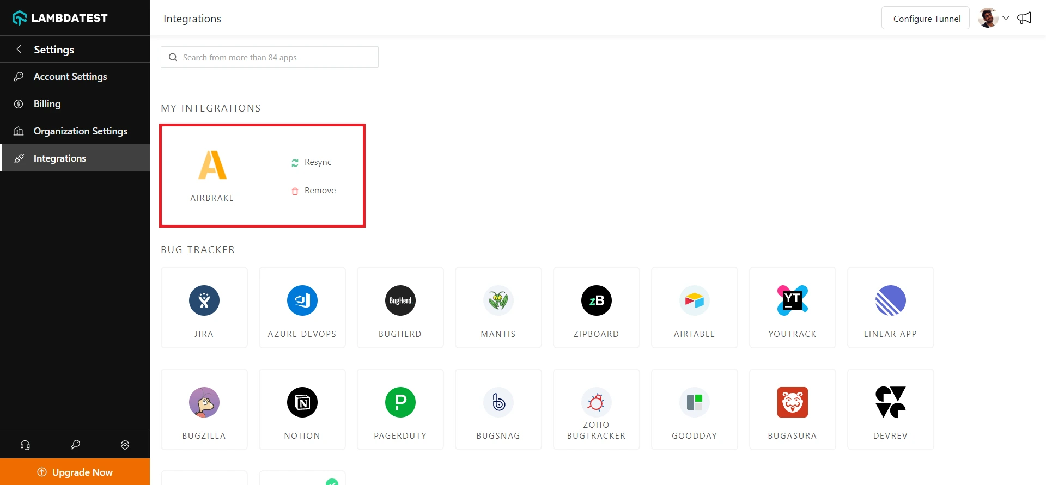Open support via the headset icon
The height and width of the screenshot is (485, 1046).
click(25, 445)
